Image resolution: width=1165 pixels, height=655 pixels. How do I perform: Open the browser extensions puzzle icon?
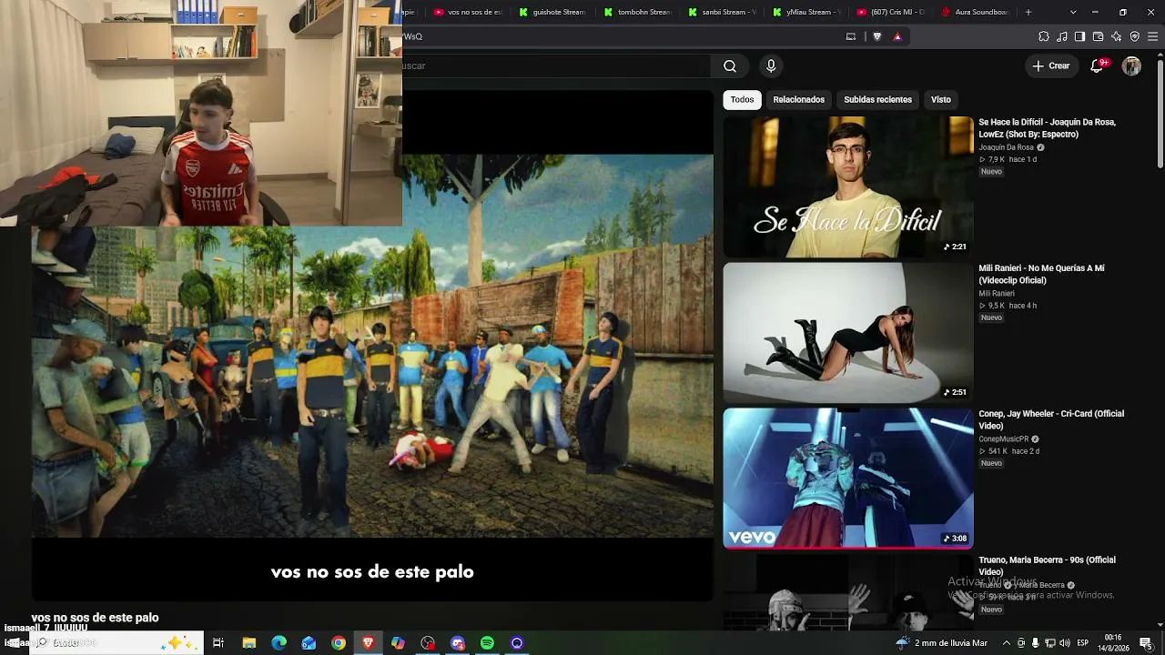1044,36
